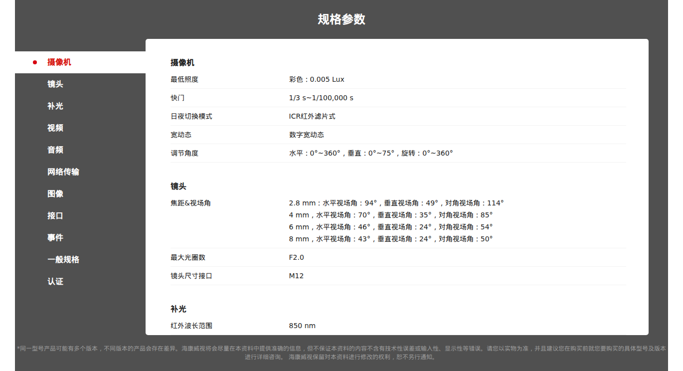Click the red bullet beside 摄像机
The height and width of the screenshot is (371, 683).
coord(35,62)
